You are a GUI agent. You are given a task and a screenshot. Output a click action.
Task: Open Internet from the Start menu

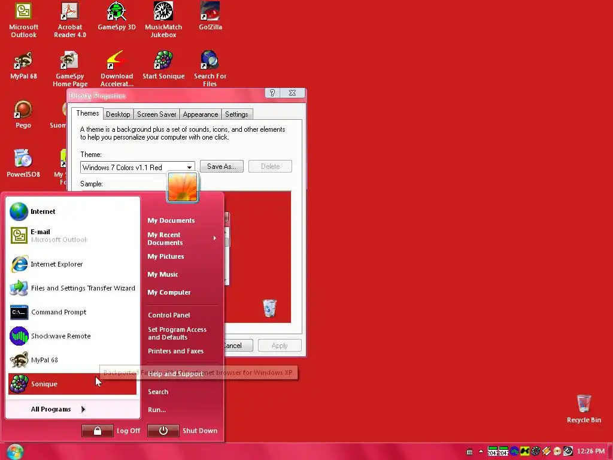tap(72, 211)
